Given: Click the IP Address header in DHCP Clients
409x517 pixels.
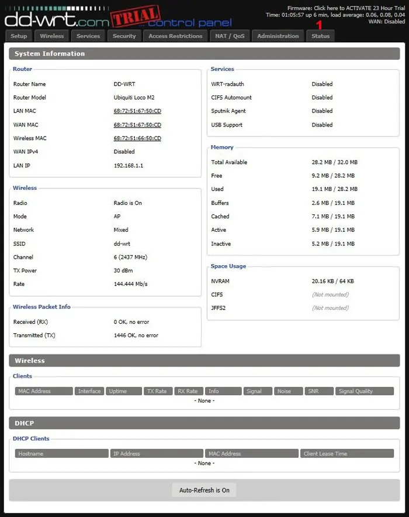Looking at the screenshot, I should [157, 454].
